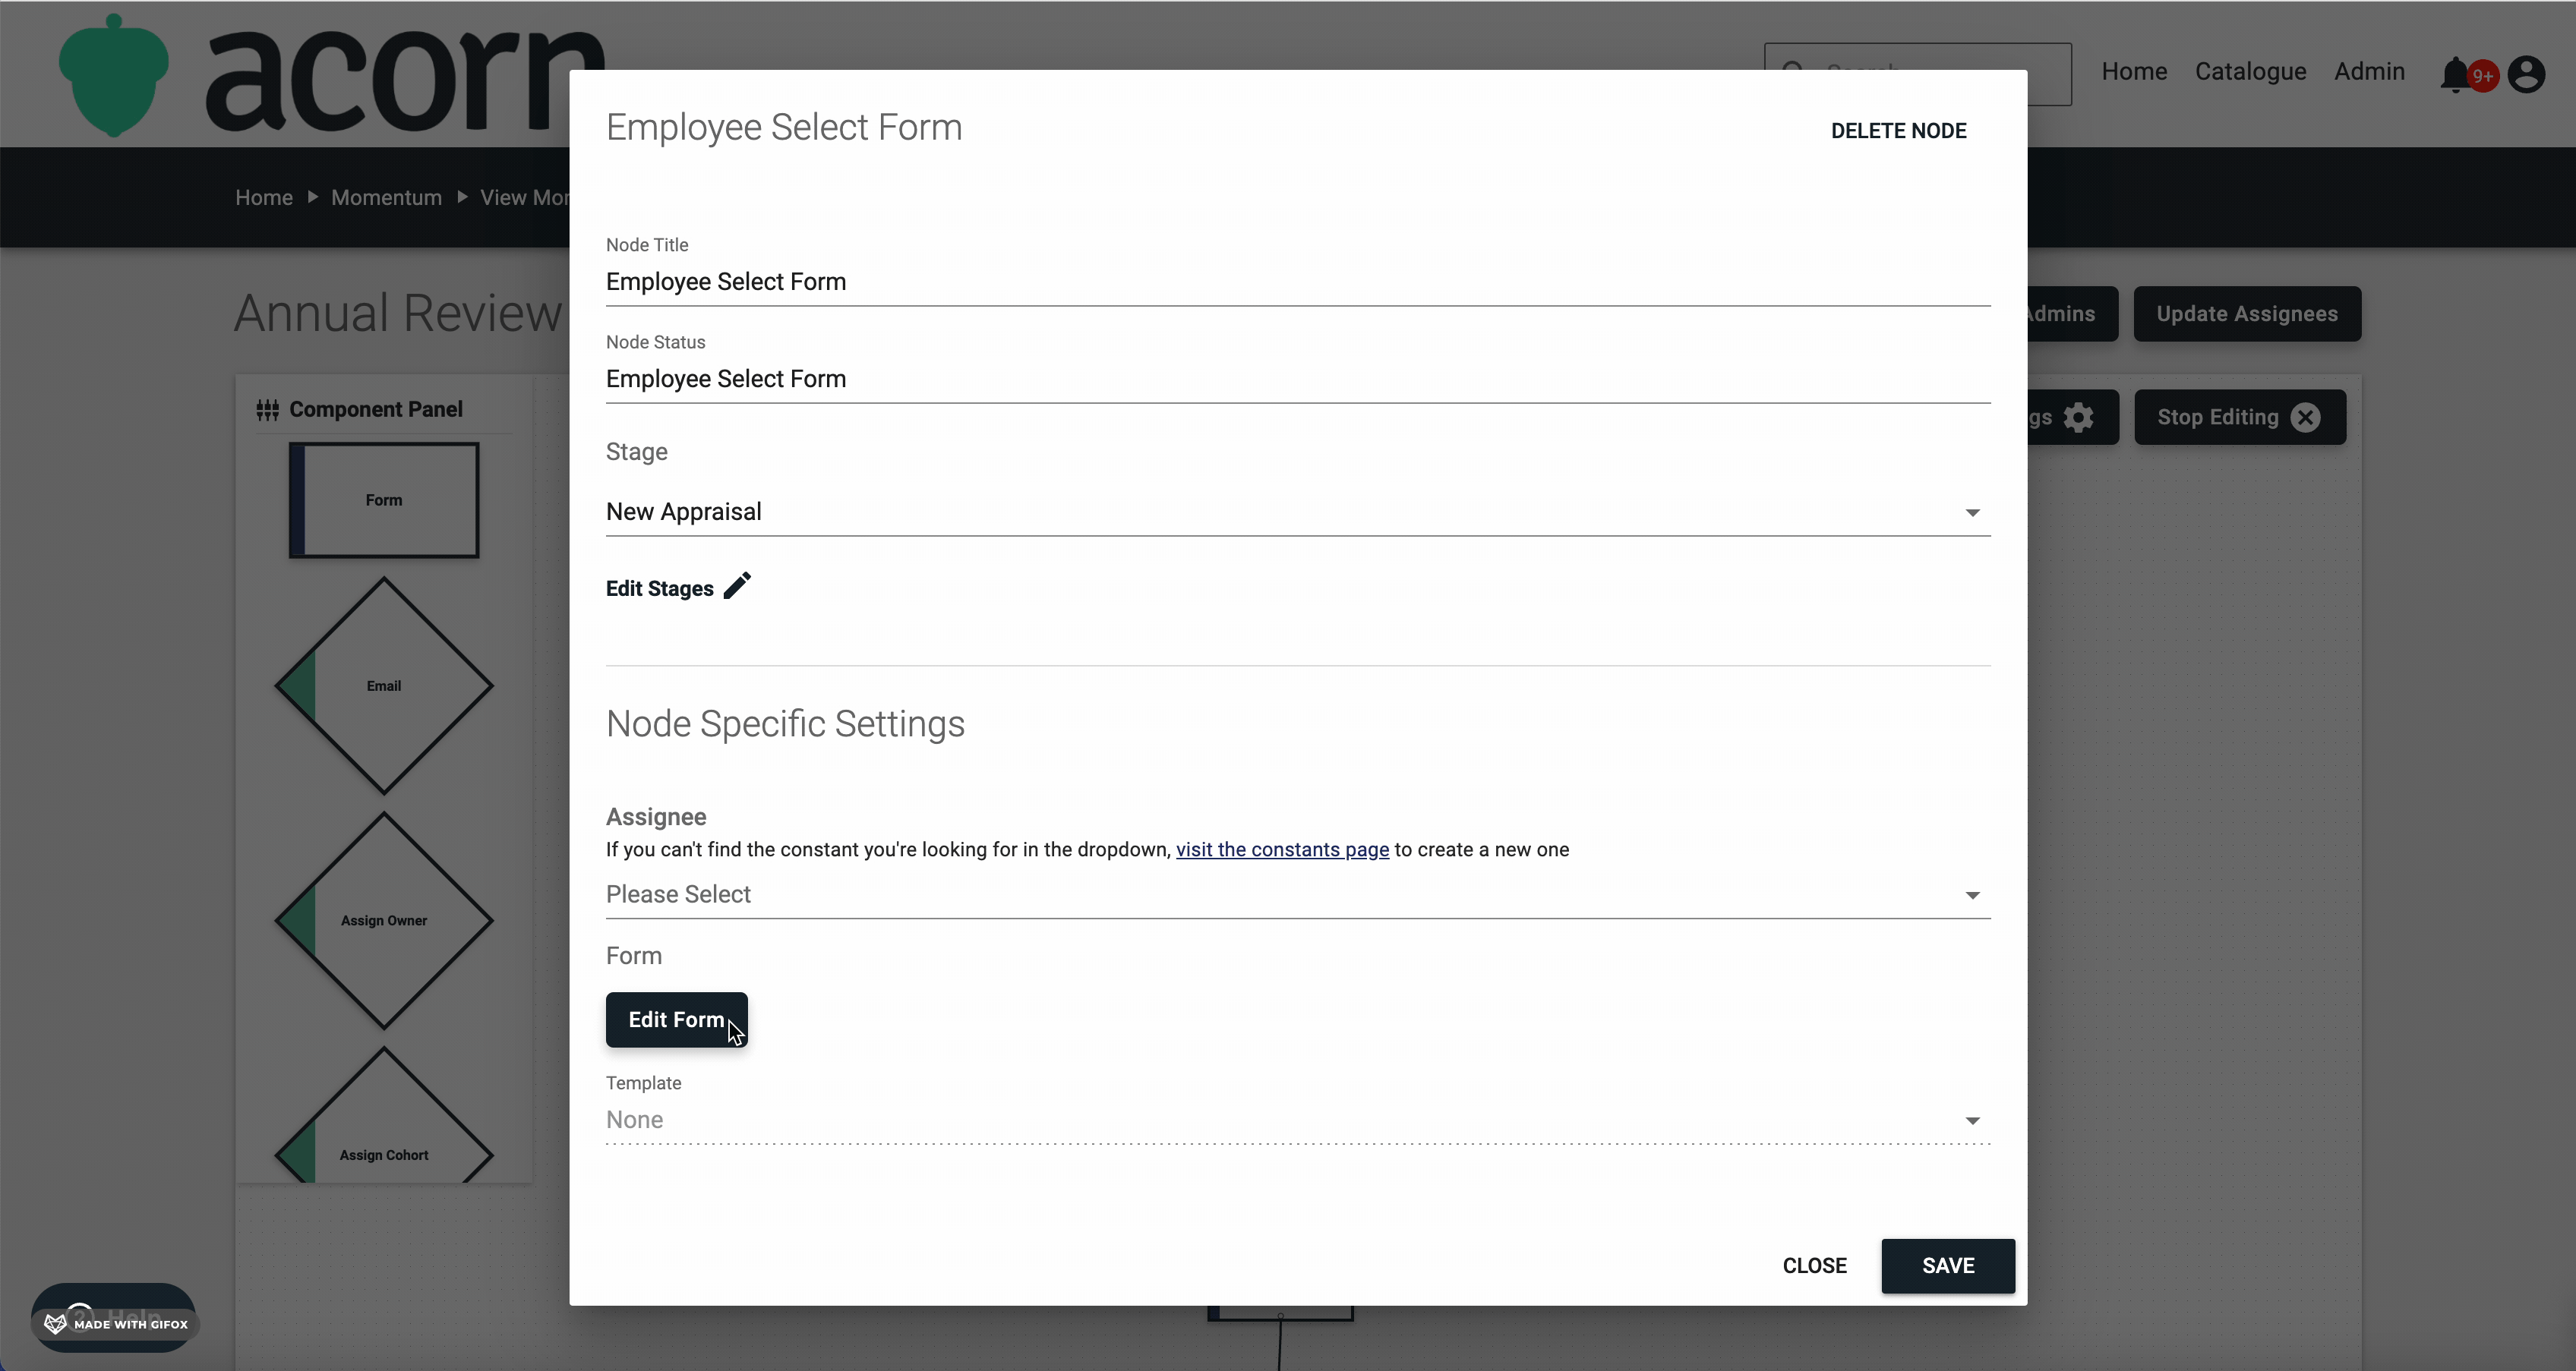This screenshot has height=1371, width=2576.
Task: Select the Assign Owner diamond component
Action: click(384, 920)
